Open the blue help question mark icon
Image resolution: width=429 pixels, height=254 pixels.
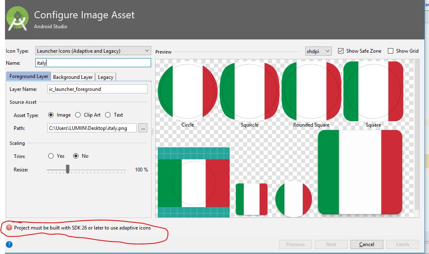tap(9, 244)
